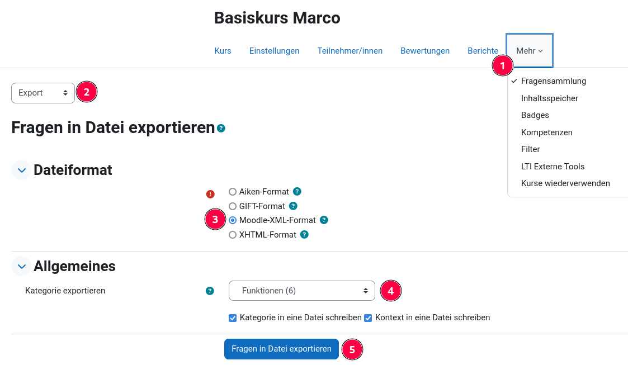Select the Aiken-Format radio button

coord(233,192)
